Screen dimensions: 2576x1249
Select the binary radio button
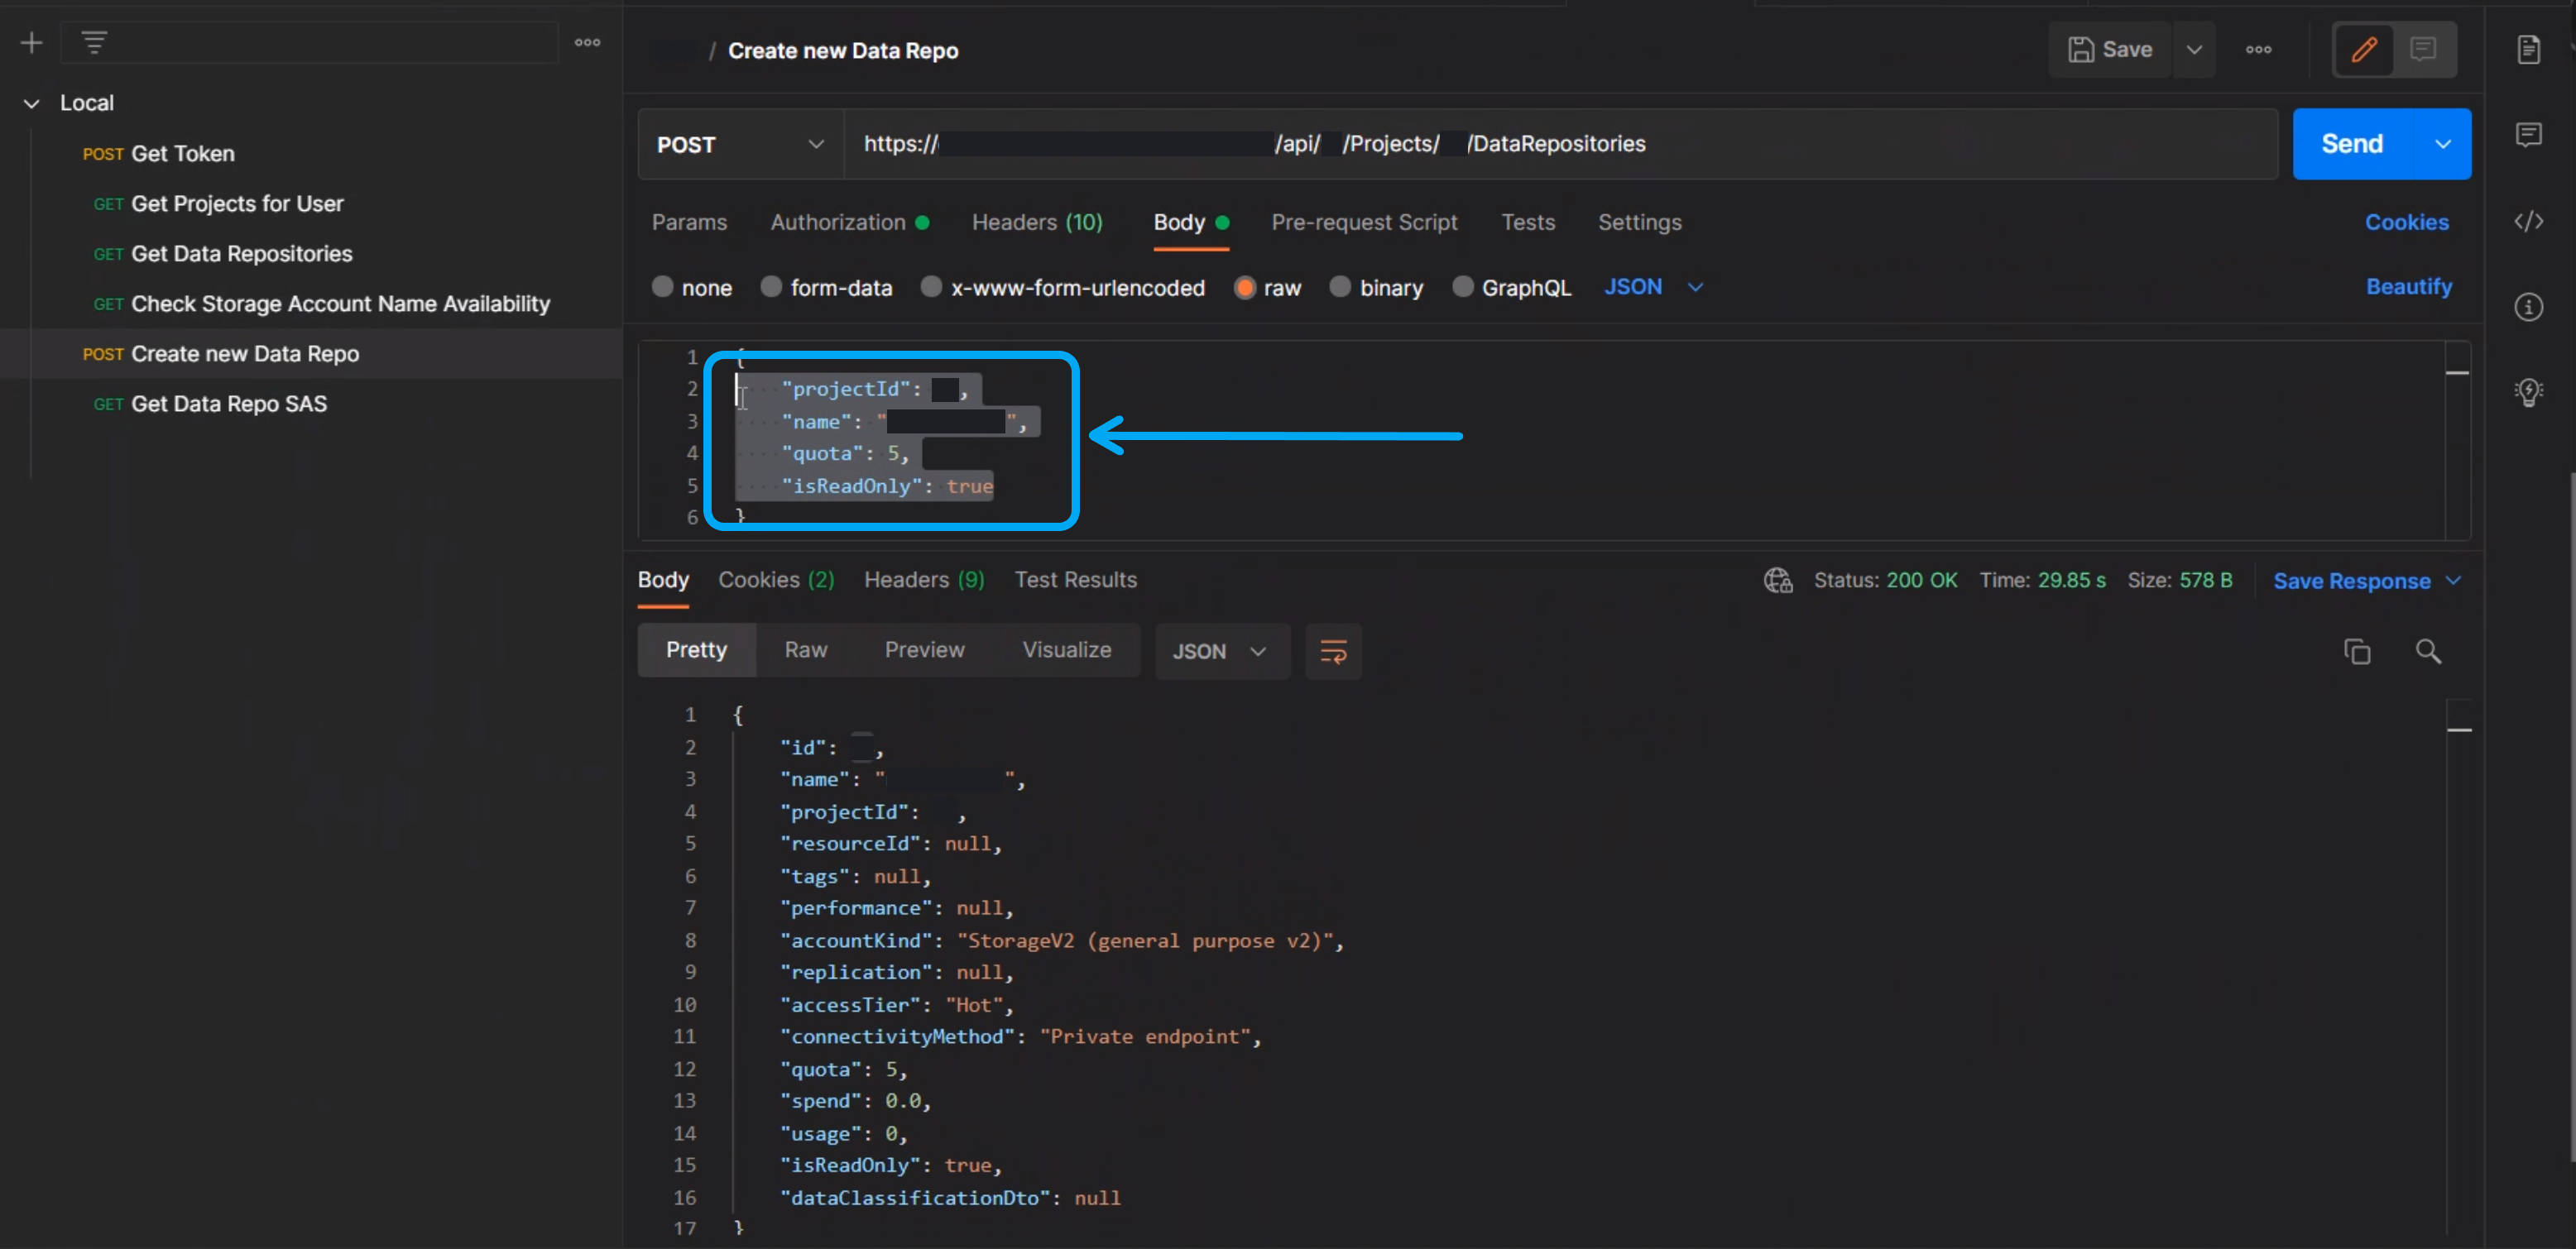click(x=1341, y=287)
